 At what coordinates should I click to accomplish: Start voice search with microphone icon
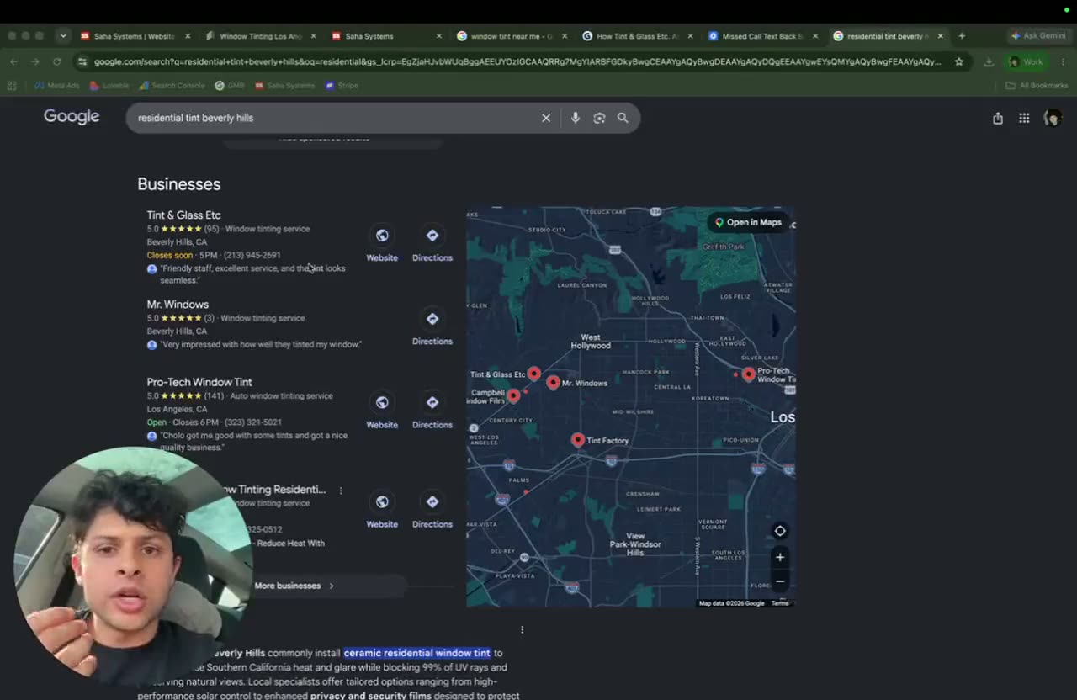click(x=576, y=118)
